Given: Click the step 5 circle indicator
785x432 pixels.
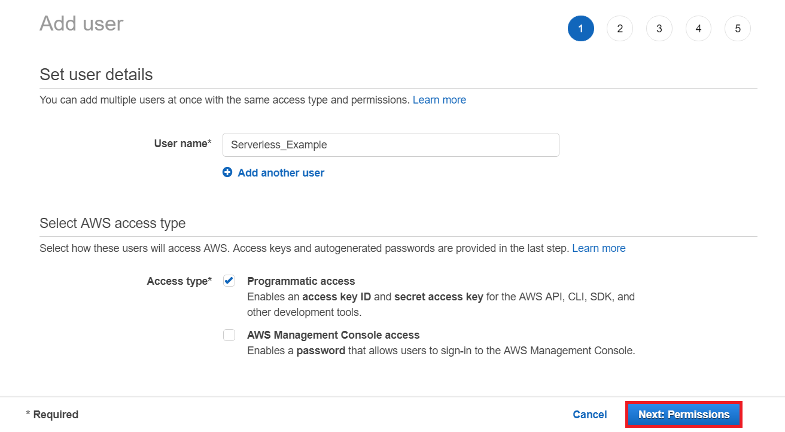Looking at the screenshot, I should (737, 29).
